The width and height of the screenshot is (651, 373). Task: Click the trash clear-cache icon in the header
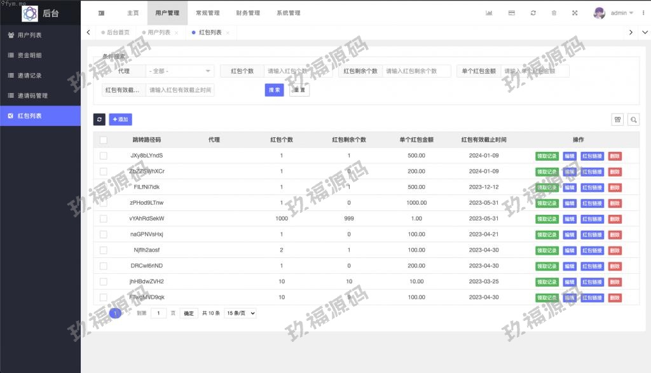[554, 13]
